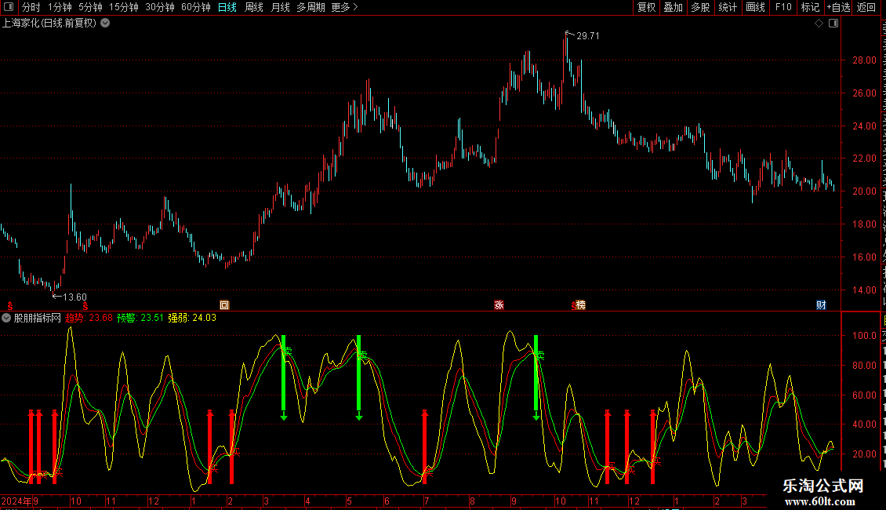The image size is (886, 510).
Task: Click the first red S marker at the chart's bottom left
Action: pyautogui.click(x=10, y=306)
